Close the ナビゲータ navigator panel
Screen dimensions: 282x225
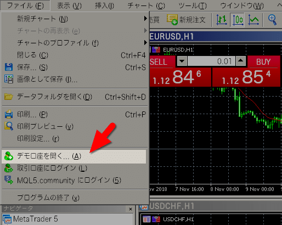click(x=131, y=209)
